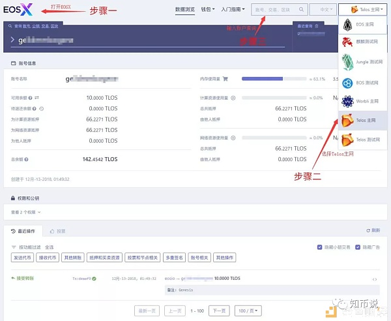Click the plus icon beside 网络资源使用量
The image size is (391, 321).
click(233, 138)
